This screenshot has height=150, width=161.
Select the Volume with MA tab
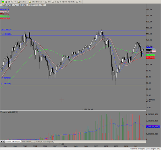13,142
